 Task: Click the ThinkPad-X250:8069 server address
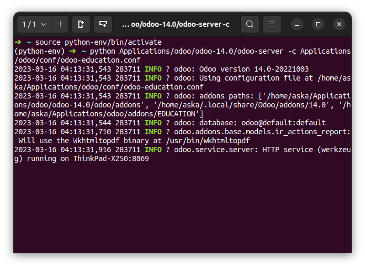[110, 158]
